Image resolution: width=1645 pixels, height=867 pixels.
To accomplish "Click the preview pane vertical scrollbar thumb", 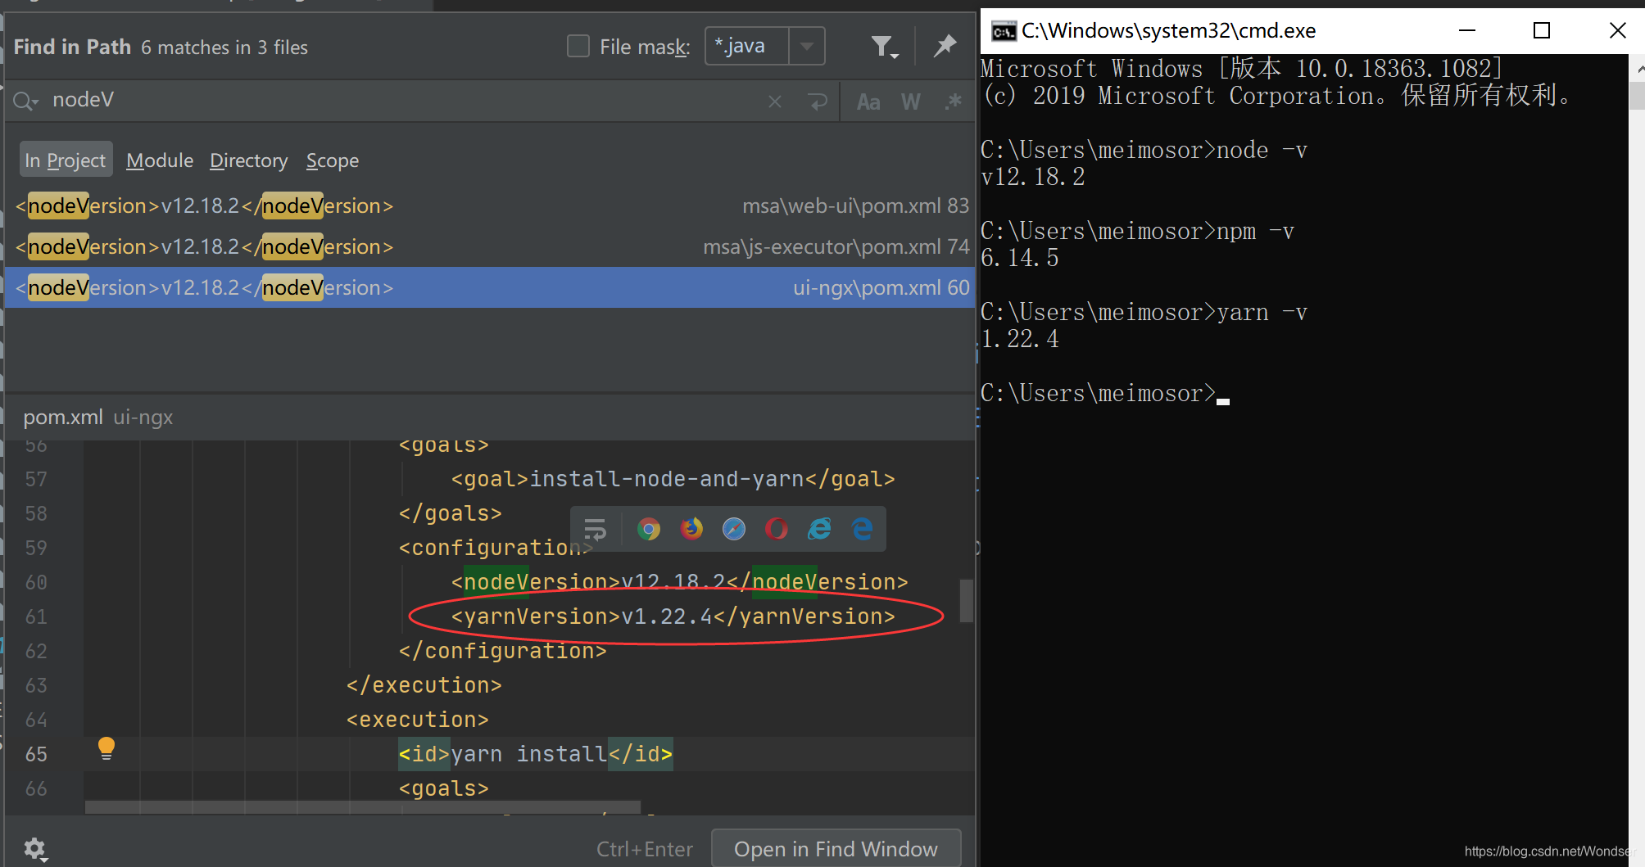I will 967,601.
